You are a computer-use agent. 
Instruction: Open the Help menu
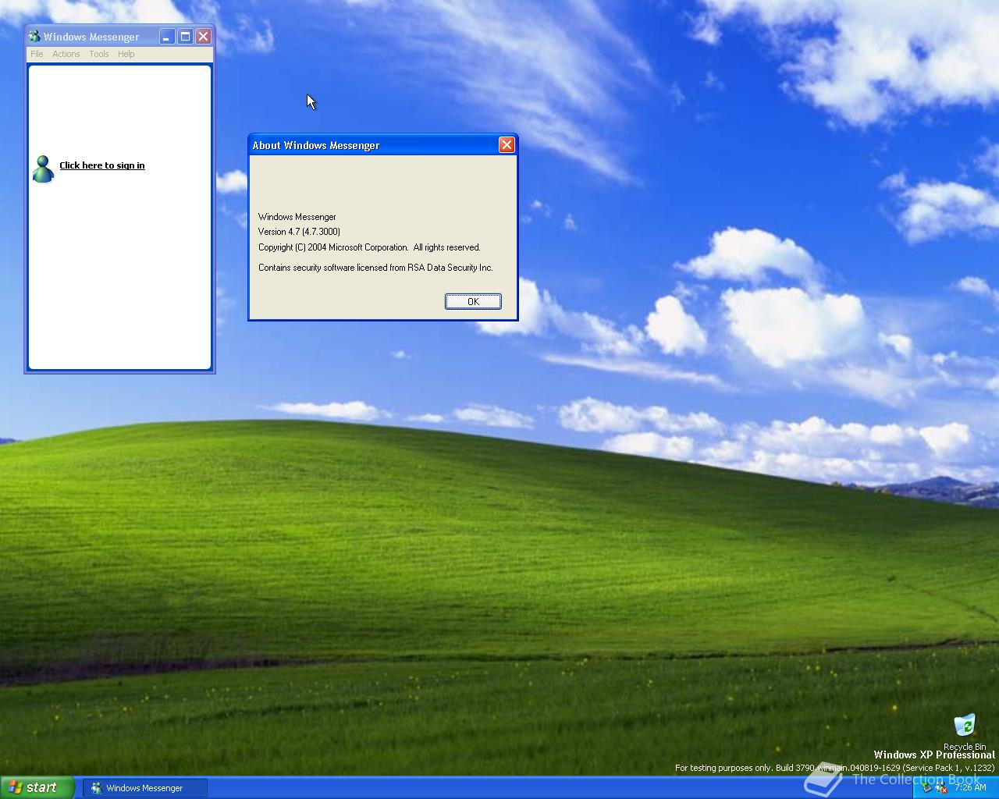126,54
